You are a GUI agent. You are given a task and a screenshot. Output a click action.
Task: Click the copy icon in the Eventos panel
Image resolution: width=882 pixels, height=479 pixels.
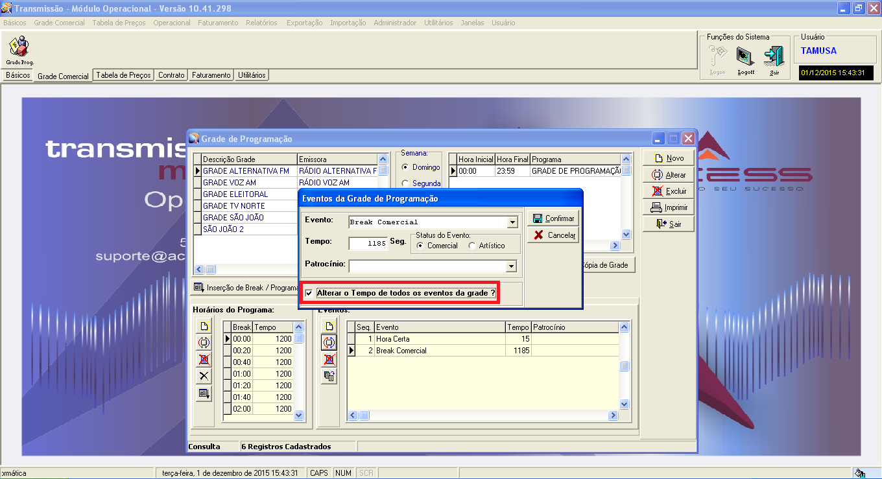[329, 376]
